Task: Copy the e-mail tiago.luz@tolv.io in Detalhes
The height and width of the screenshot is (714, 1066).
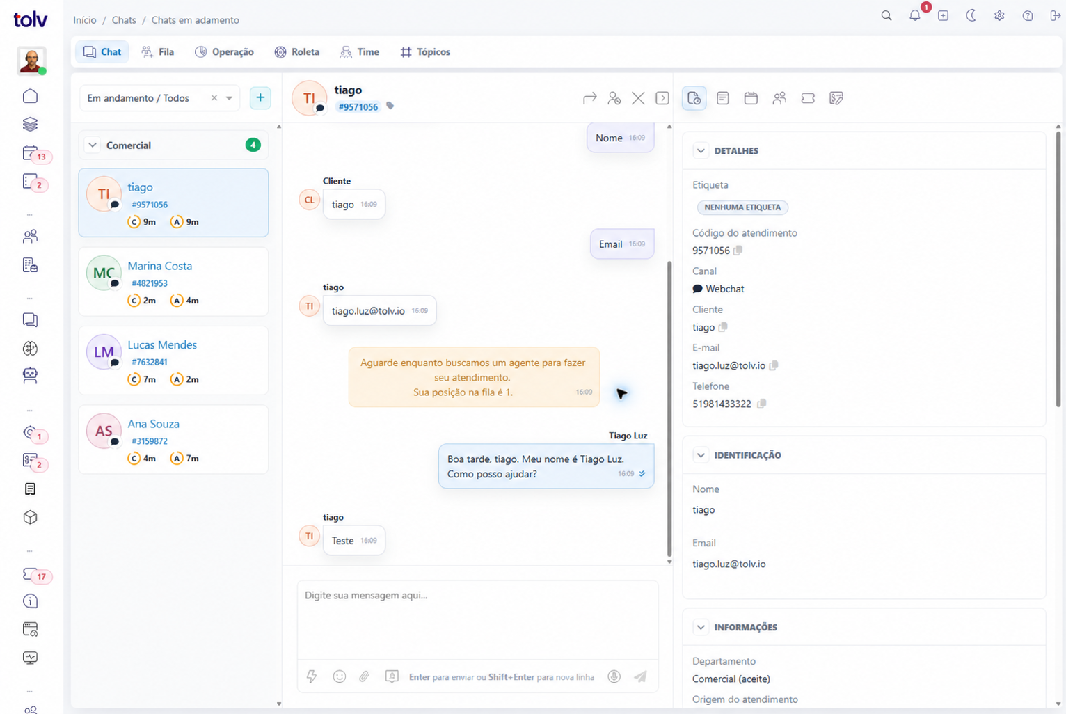Action: (774, 365)
